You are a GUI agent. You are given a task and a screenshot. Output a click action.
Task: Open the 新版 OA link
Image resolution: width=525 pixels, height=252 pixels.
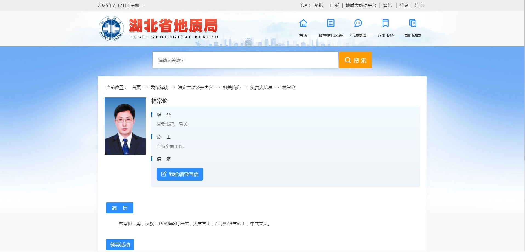click(319, 5)
